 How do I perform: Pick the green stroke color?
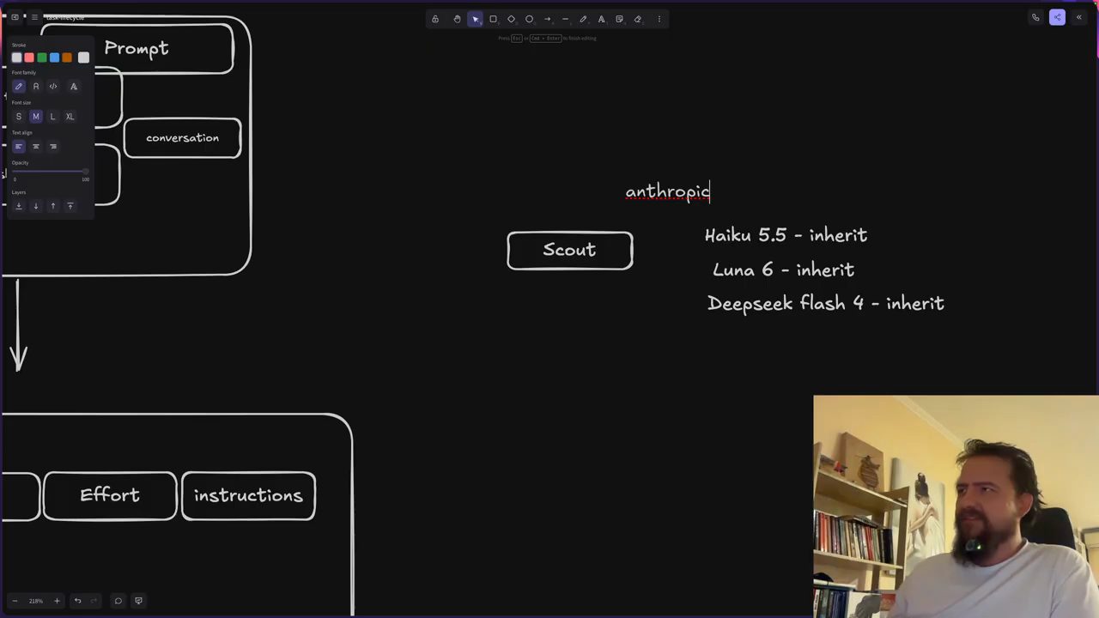(41, 58)
